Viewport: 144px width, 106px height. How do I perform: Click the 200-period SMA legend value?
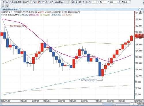coord(67,15)
